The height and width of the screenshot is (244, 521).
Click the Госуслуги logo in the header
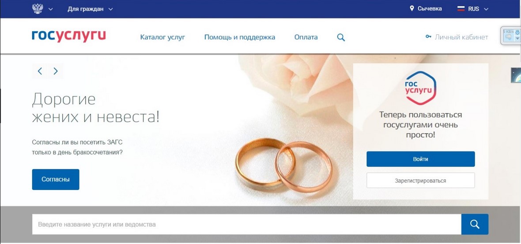coord(69,36)
